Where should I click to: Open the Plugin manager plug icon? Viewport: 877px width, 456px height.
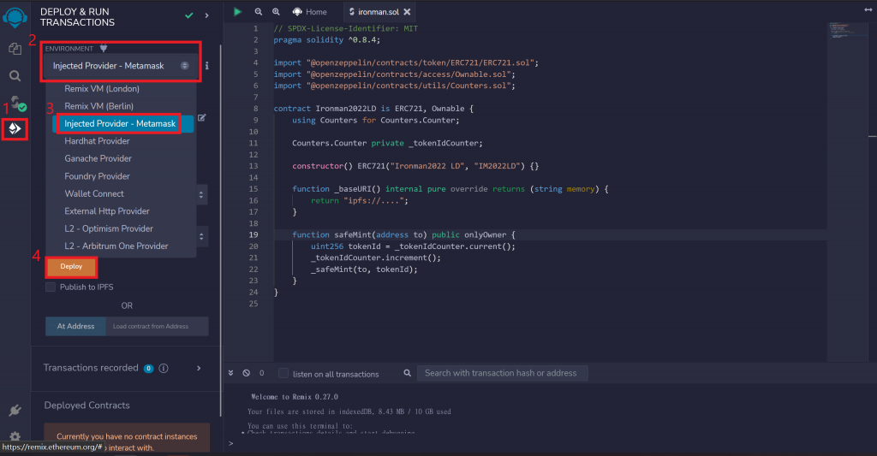click(x=15, y=410)
